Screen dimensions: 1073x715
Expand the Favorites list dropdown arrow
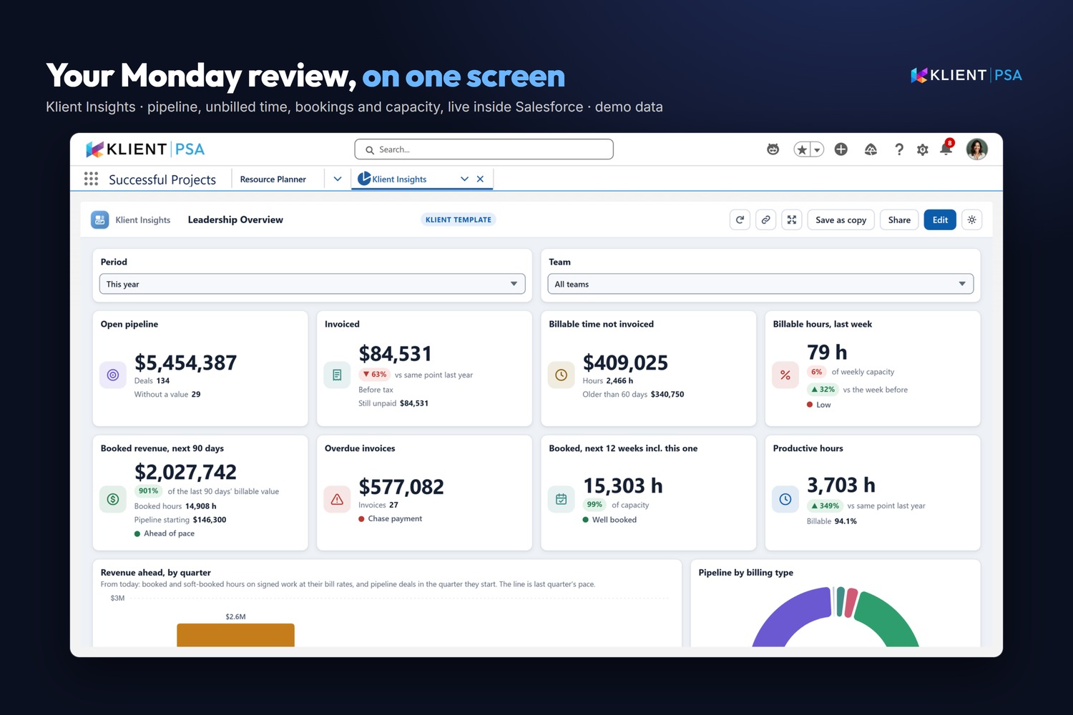[817, 149]
